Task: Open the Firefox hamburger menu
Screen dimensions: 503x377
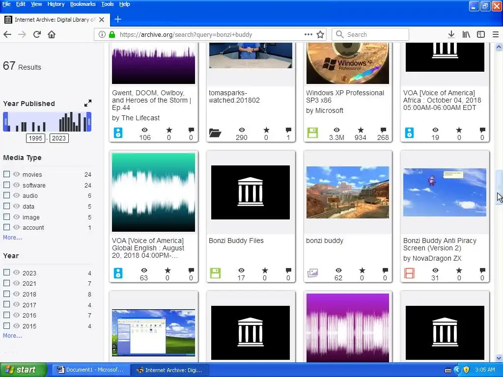Action: tap(496, 34)
